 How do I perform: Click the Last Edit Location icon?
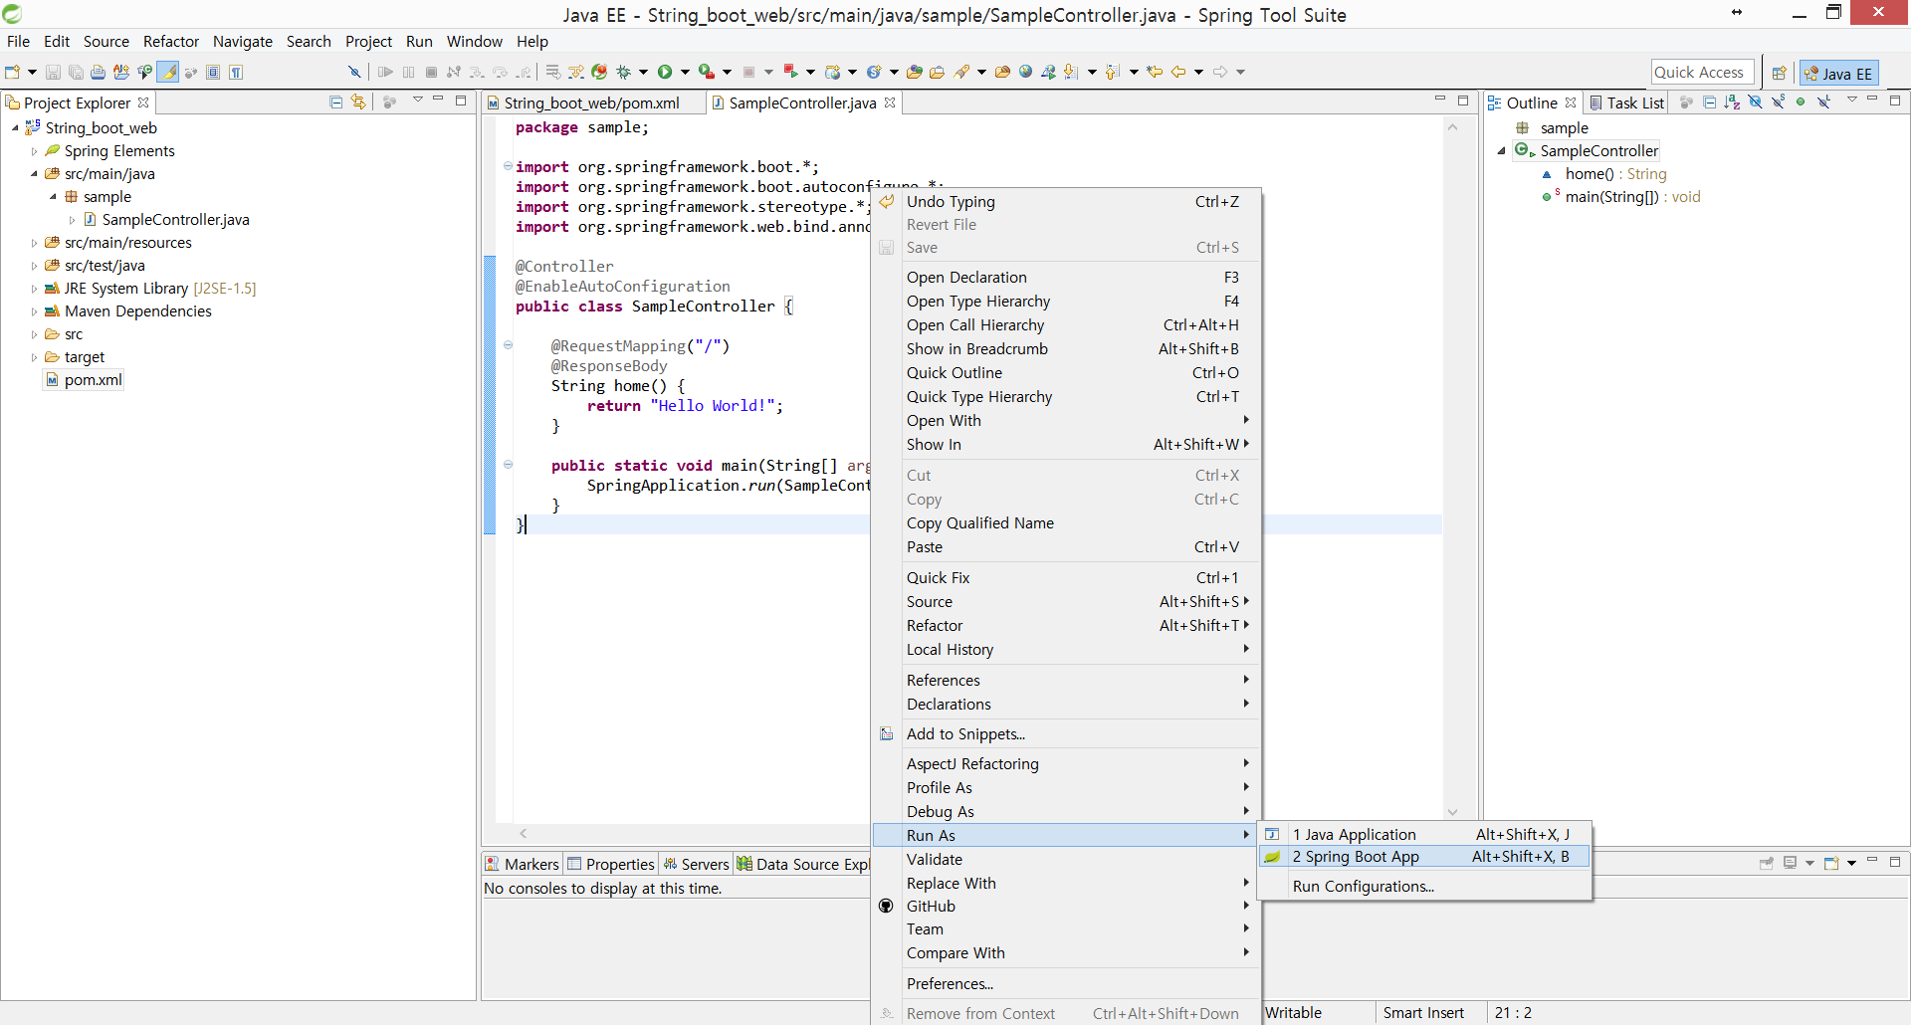pyautogui.click(x=1155, y=72)
